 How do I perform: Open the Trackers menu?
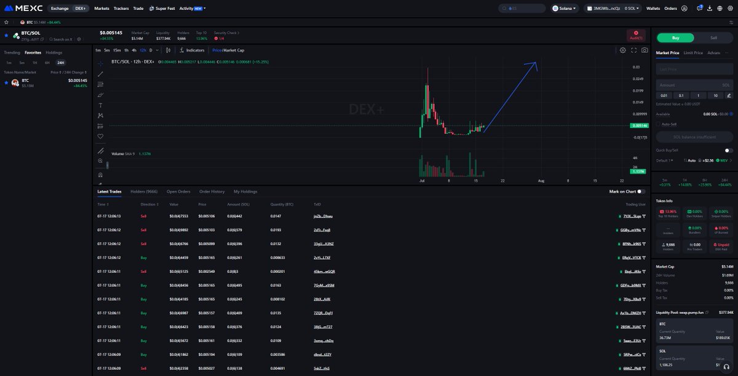click(x=121, y=9)
